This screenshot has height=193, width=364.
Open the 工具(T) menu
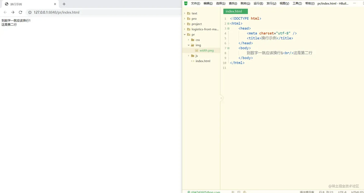[297, 3]
